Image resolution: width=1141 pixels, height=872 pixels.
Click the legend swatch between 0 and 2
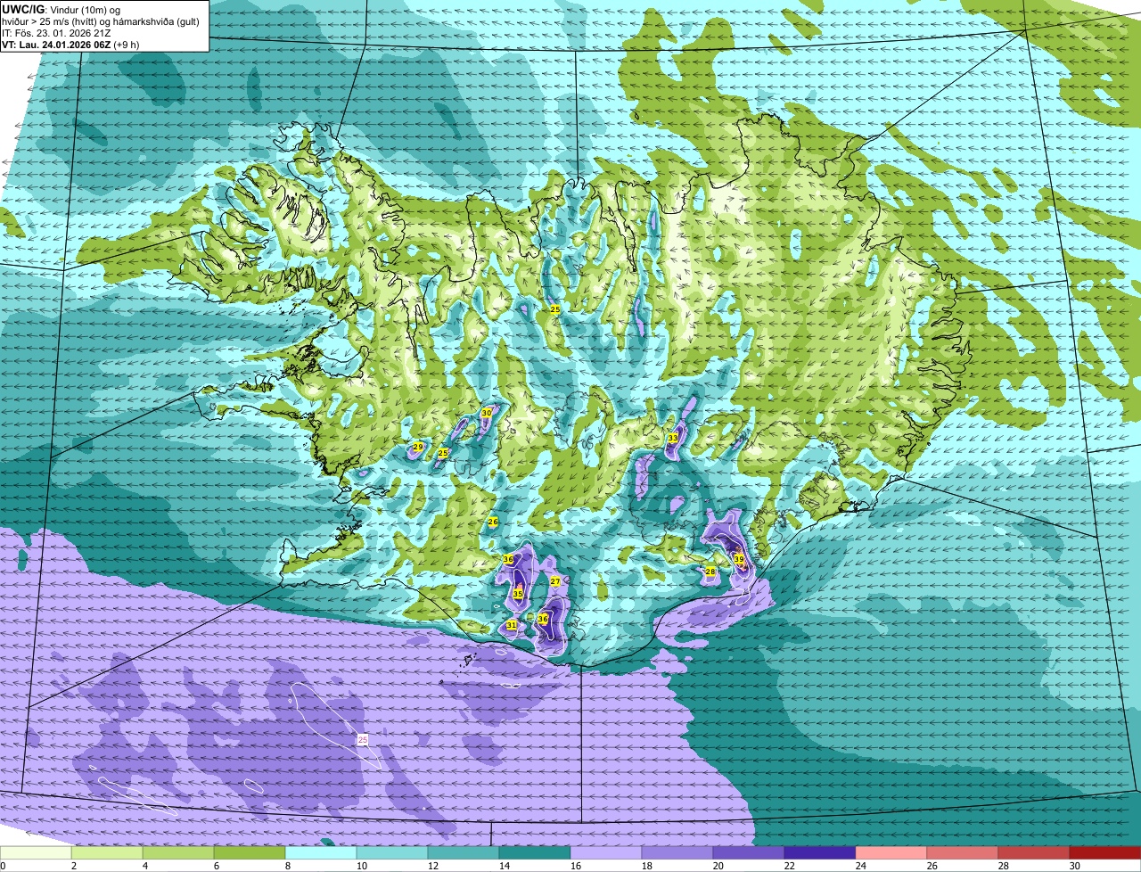pos(36,853)
